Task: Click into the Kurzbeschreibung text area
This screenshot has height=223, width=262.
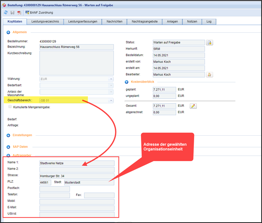Action: click(x=77, y=63)
